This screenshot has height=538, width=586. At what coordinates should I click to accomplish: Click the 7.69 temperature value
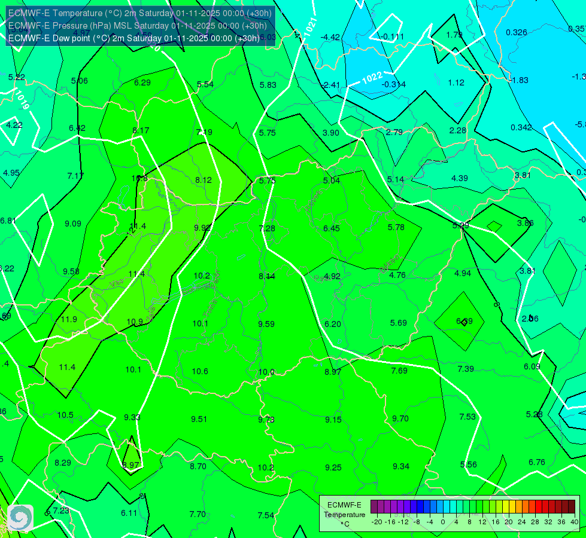click(399, 371)
